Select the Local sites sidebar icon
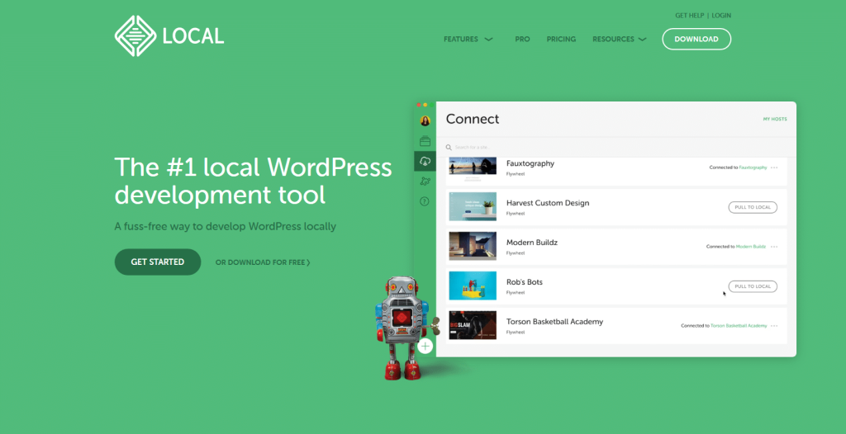Viewport: 846px width, 434px height. (x=425, y=141)
